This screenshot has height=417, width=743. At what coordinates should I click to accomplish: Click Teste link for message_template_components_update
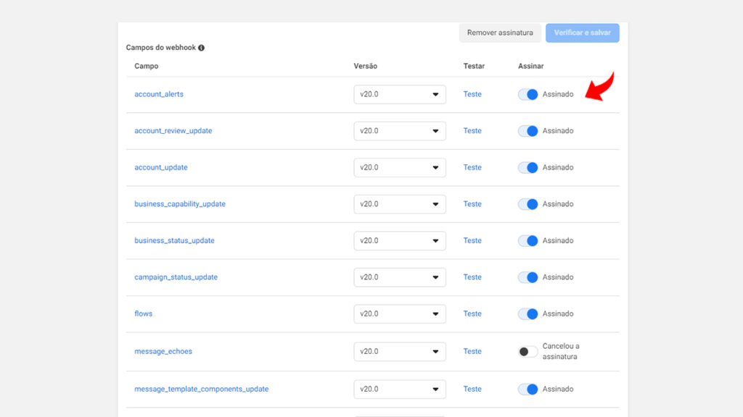(x=472, y=389)
